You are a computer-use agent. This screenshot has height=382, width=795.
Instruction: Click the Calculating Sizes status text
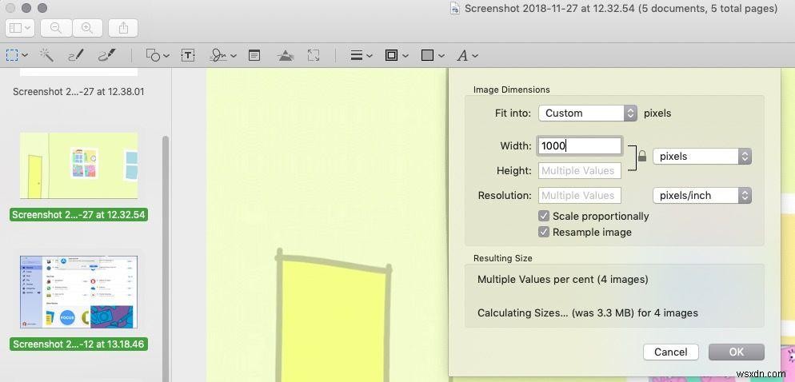(x=588, y=312)
